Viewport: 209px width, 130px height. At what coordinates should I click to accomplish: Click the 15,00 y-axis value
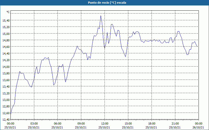tap(6, 34)
